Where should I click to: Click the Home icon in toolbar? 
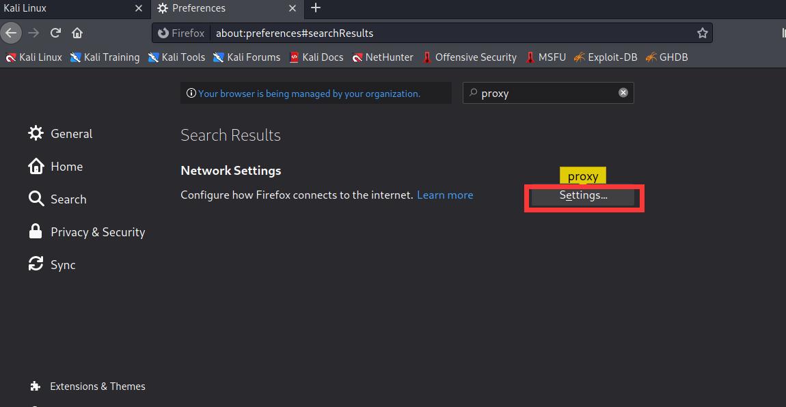77,33
